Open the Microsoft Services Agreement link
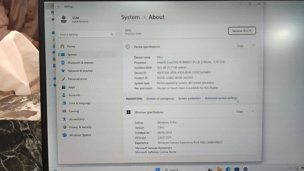The image size is (304, 171). 154,148
